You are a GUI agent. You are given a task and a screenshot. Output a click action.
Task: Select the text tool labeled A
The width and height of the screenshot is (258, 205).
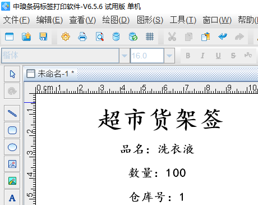12,198
